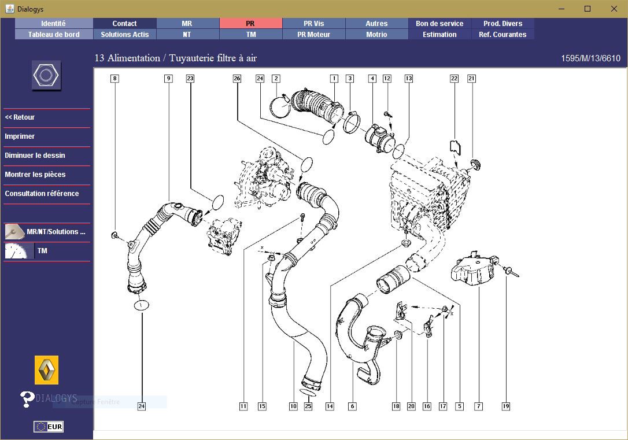Click the hex nut parts icon
The image size is (628, 440).
(46, 75)
